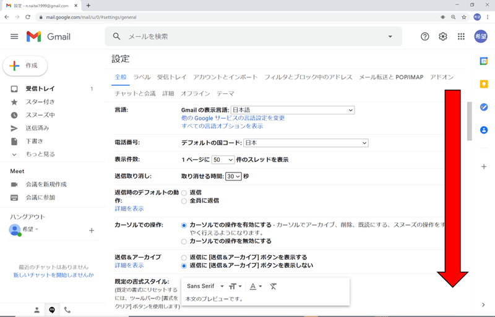Open スター付き in the left sidebar
This screenshot has width=495, height=317.
click(x=40, y=102)
